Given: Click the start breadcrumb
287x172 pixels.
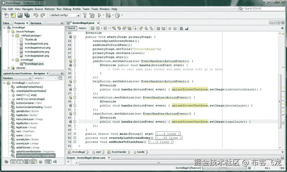Looking at the screenshot, I should tap(97, 152).
